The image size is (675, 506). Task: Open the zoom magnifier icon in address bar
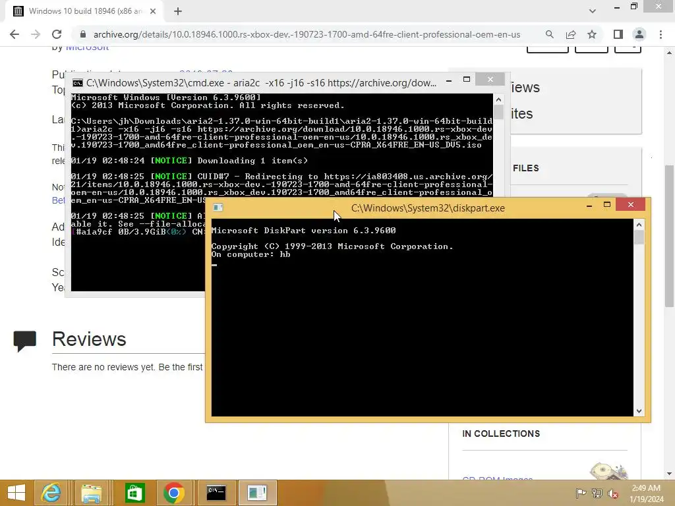[549, 34]
